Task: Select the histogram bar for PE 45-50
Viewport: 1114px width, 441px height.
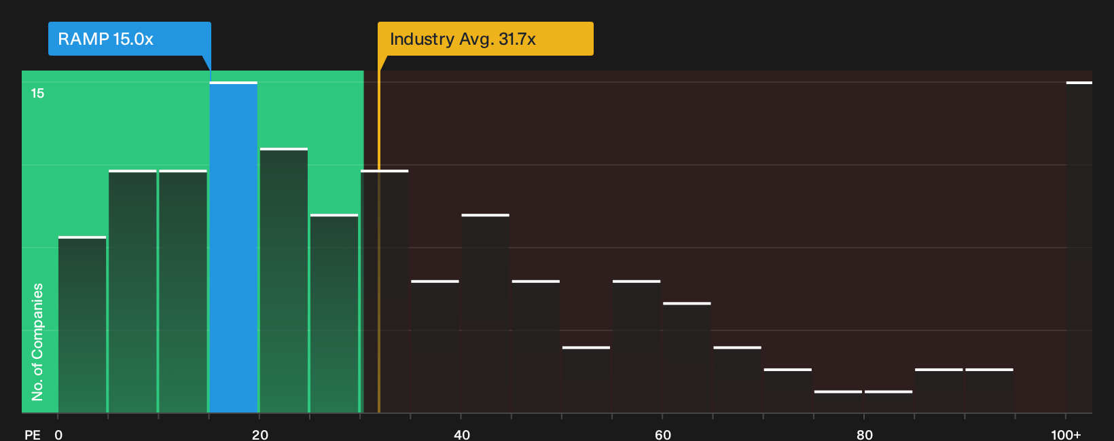Action: (x=536, y=346)
